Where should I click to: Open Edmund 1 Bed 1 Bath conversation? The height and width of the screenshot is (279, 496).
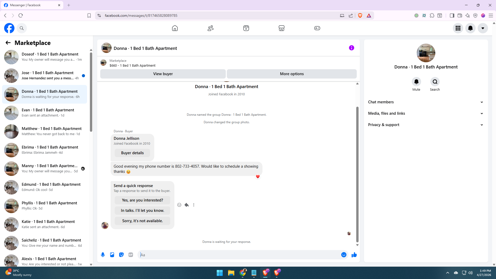[x=44, y=187]
